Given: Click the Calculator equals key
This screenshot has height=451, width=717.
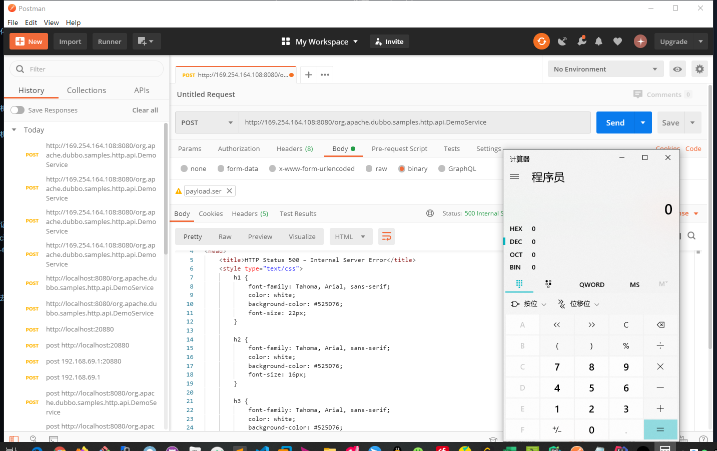Looking at the screenshot, I should coord(660,430).
